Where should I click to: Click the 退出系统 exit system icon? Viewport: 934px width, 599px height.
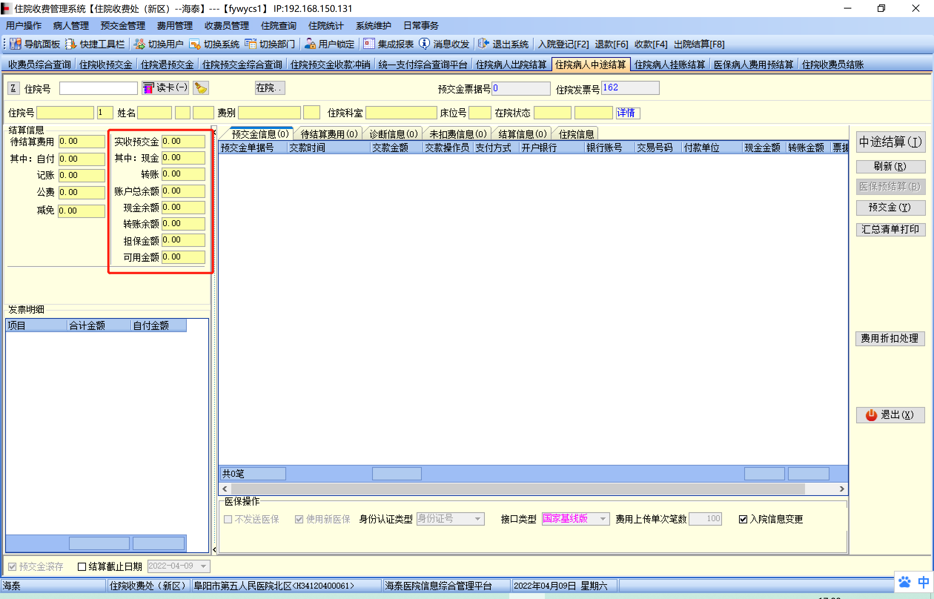[483, 44]
